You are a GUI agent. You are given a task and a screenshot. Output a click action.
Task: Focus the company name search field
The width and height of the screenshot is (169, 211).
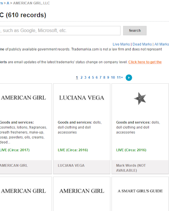point(60,31)
